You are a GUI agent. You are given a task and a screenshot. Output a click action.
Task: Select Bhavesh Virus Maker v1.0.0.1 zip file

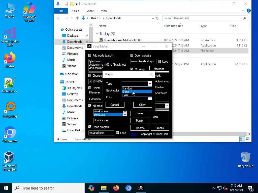pyautogui.click(x=123, y=40)
